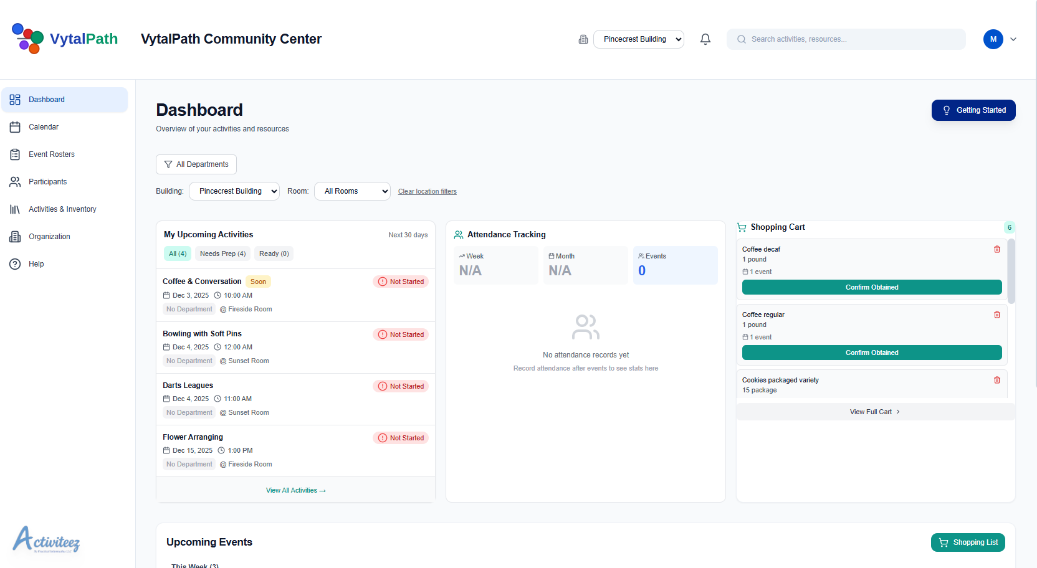The image size is (1037, 568).
Task: Open Event Rosters from the sidebar
Action: (x=15, y=154)
